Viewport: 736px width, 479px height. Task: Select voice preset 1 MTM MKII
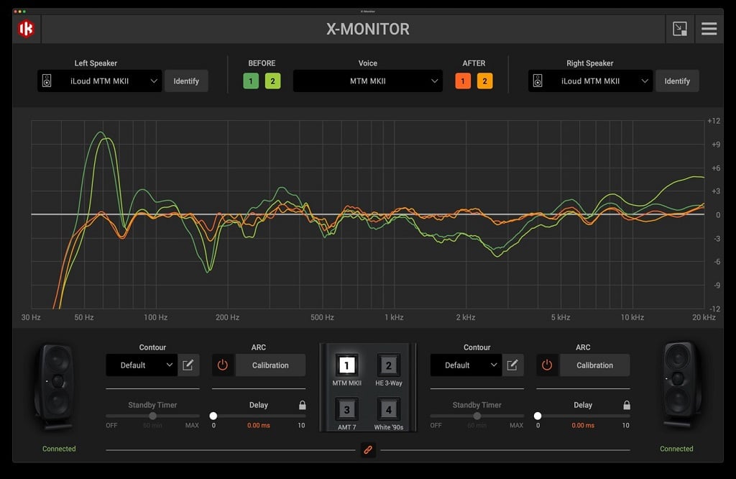click(x=347, y=365)
